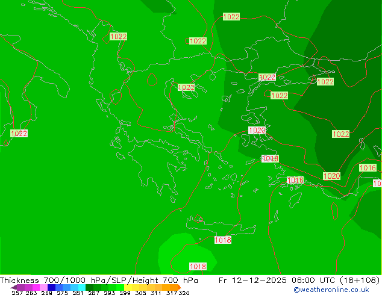This screenshot has width=382, height=295.
Task: Click the 1016 label near the east edge
Action: [x=368, y=168]
